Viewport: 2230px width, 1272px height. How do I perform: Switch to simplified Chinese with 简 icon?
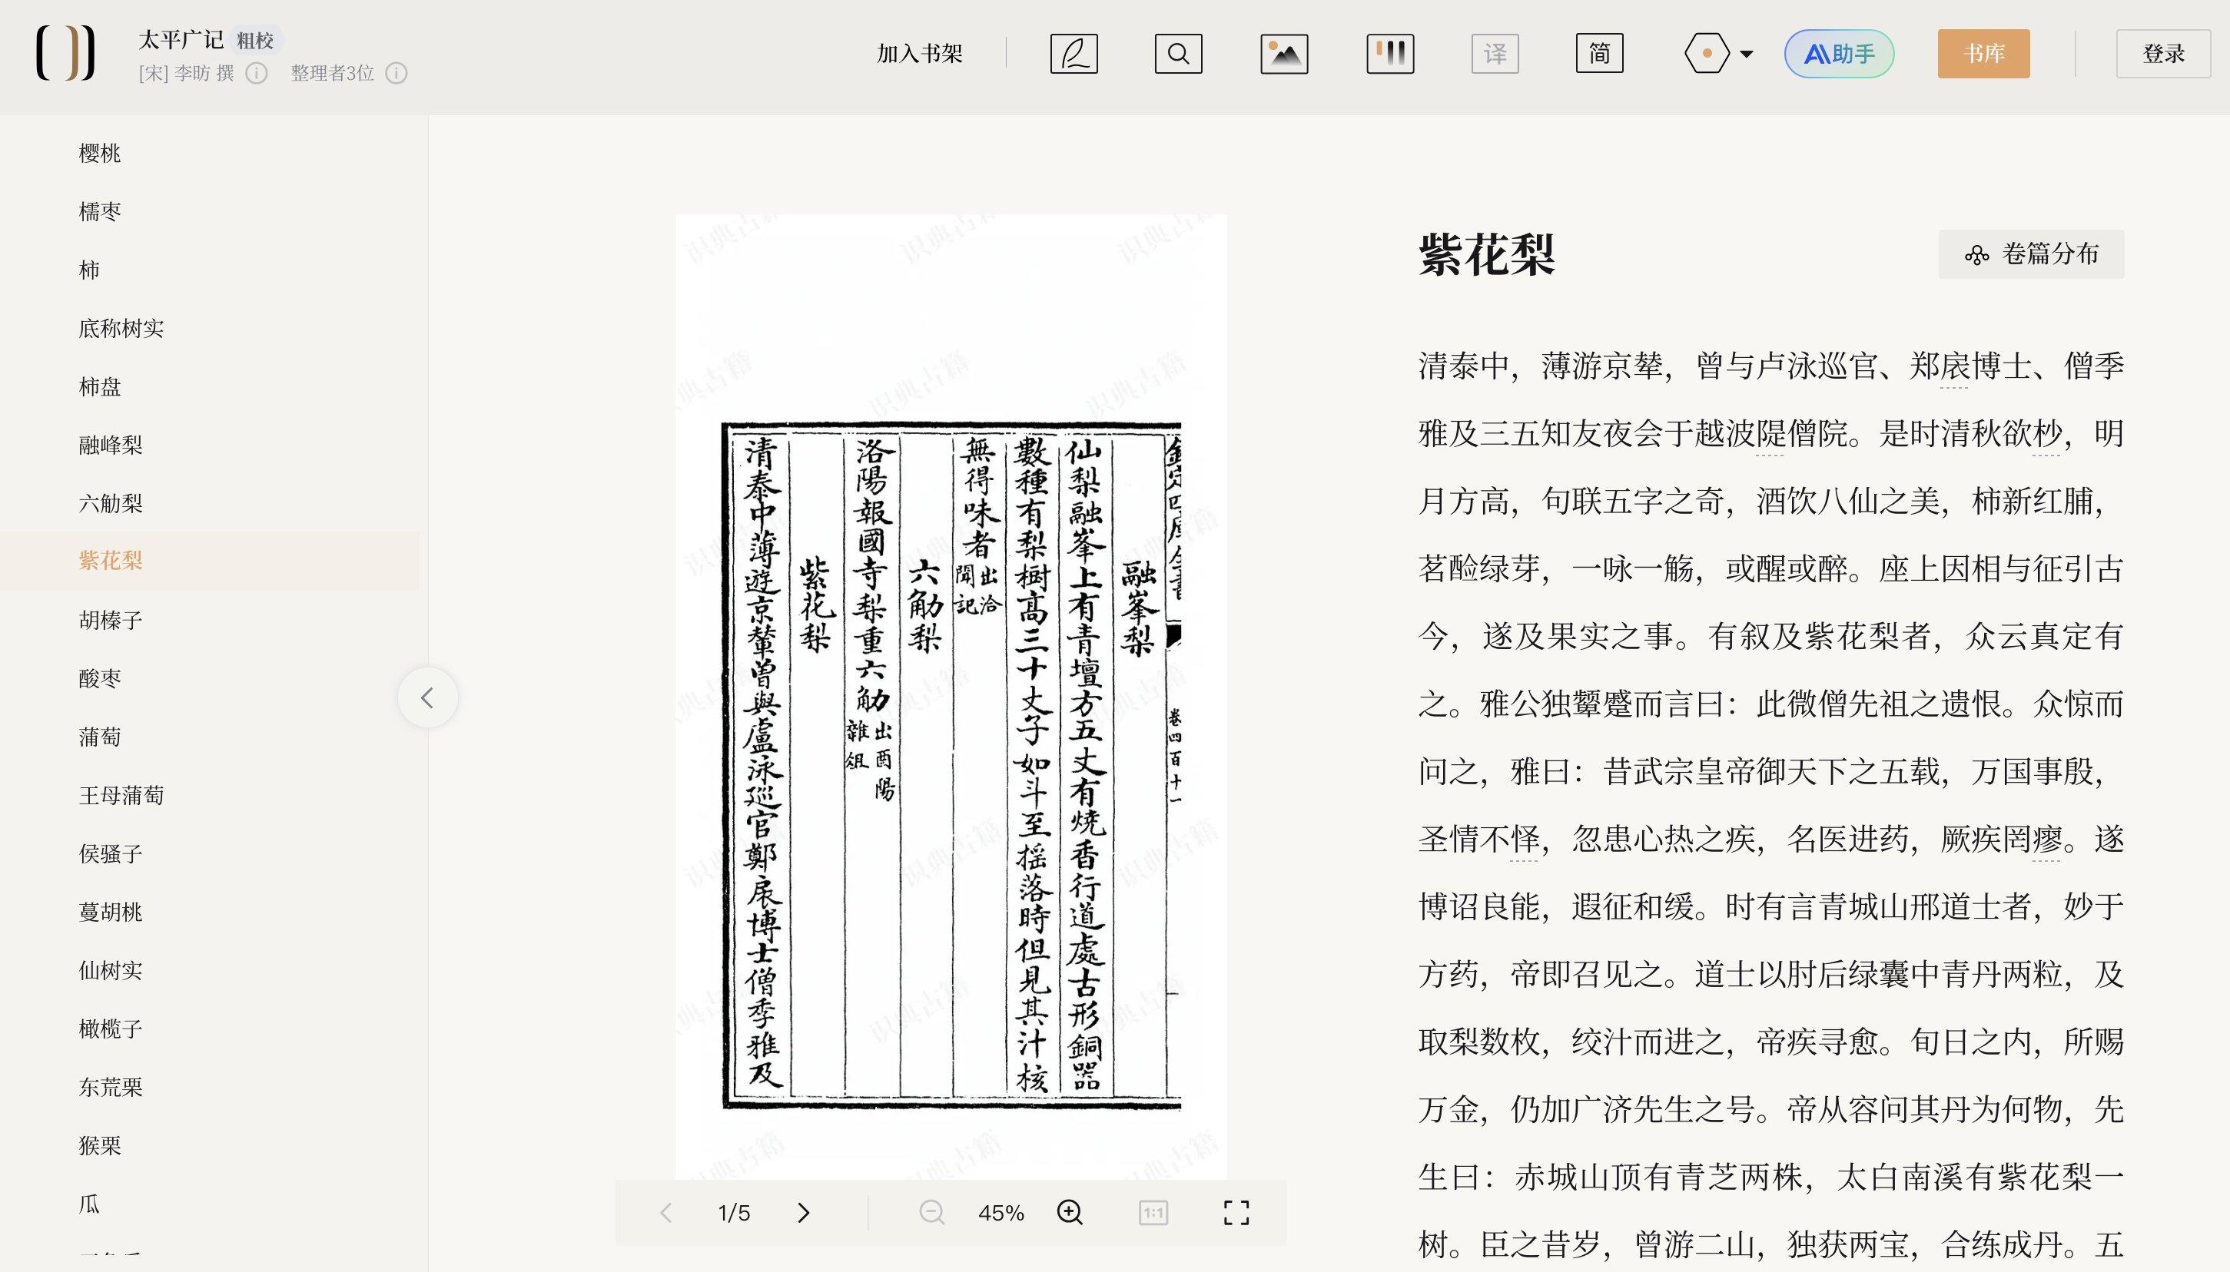pos(1600,53)
